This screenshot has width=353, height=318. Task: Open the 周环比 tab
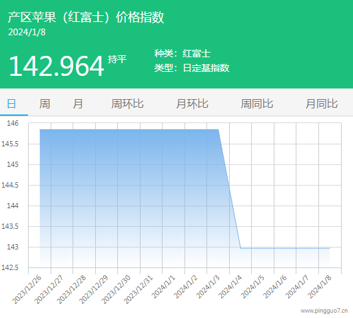pyautogui.click(x=127, y=104)
